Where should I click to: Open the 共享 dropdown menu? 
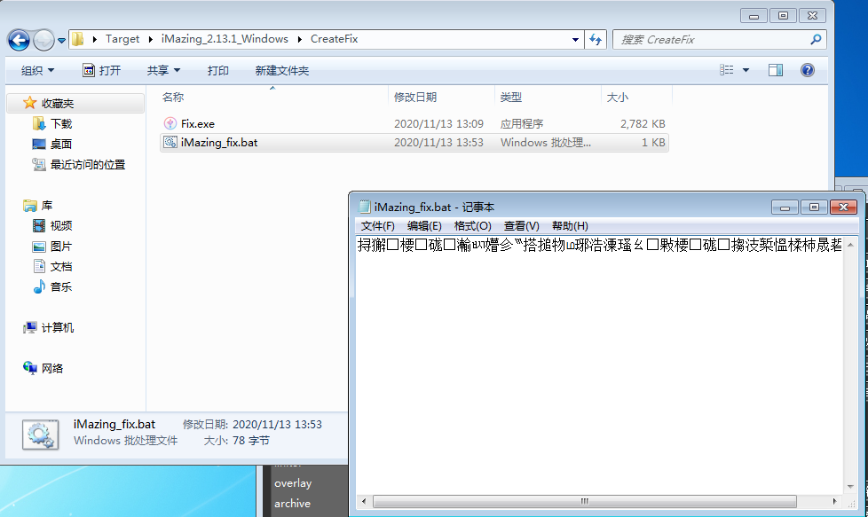[x=163, y=70]
